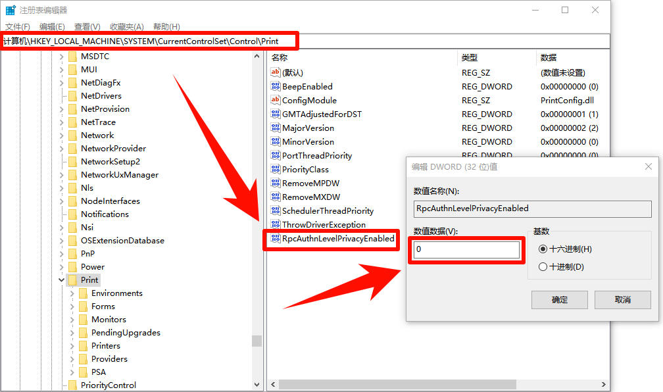Select the BeepEnabled DWORD value icon
This screenshot has width=663, height=392.
(276, 86)
